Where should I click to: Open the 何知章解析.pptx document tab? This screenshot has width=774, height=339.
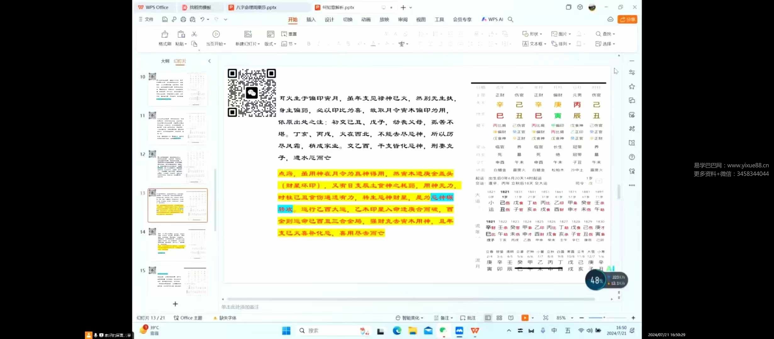coord(338,7)
